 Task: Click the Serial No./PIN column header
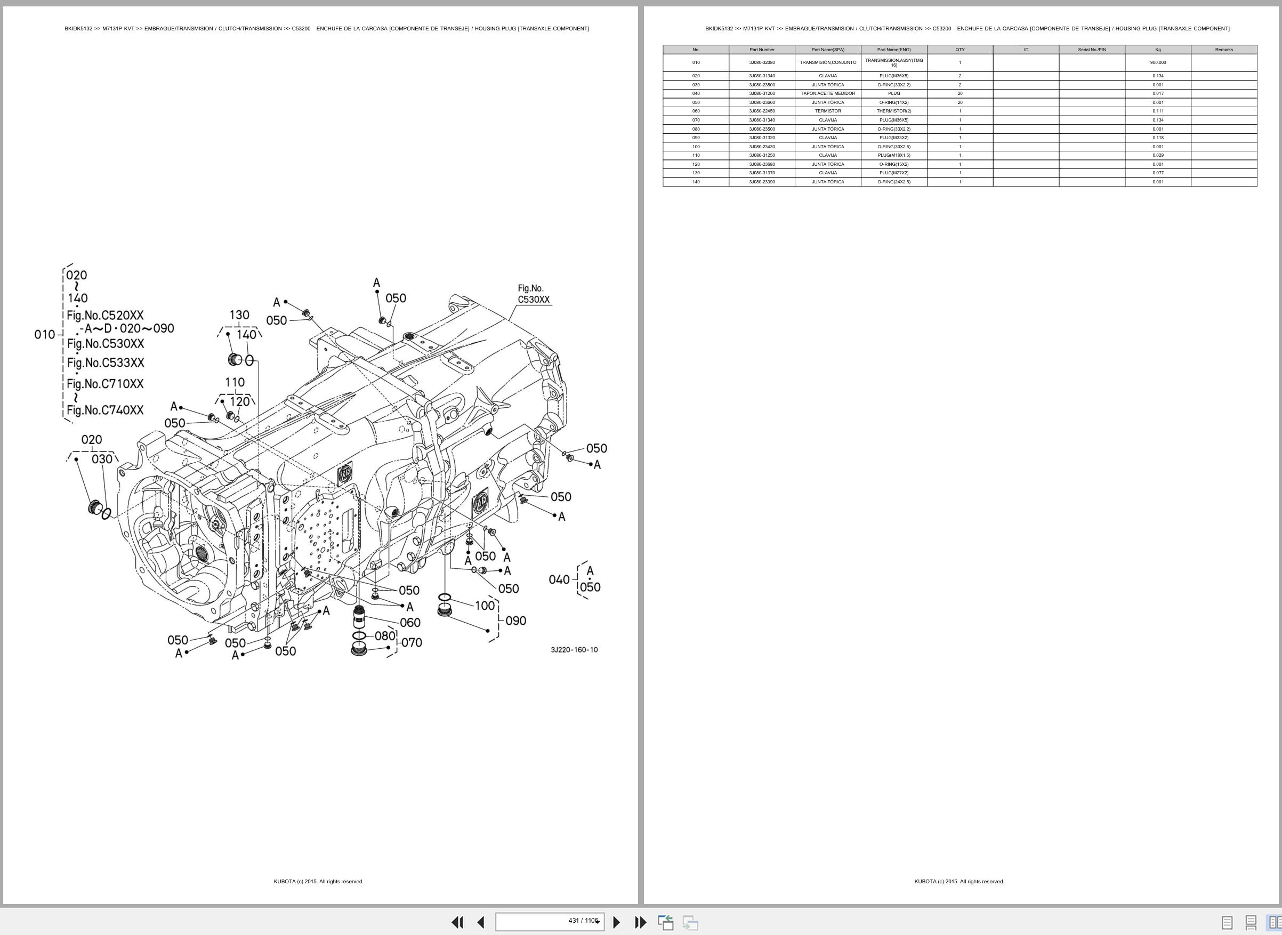1092,50
